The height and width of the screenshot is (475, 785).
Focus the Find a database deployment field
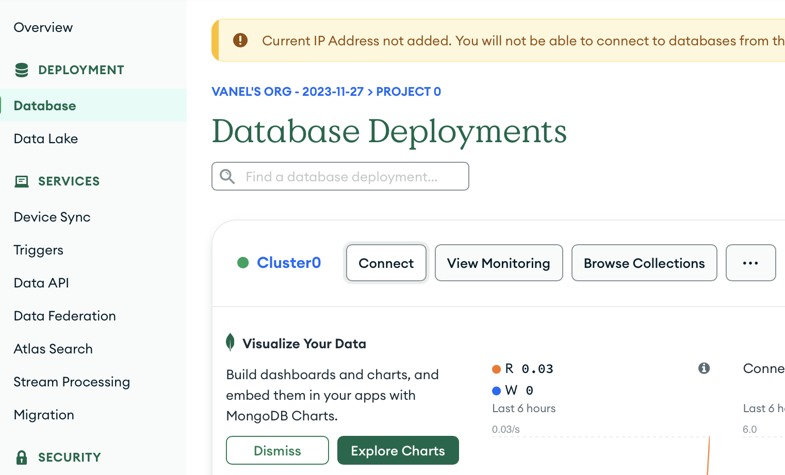[x=340, y=176]
